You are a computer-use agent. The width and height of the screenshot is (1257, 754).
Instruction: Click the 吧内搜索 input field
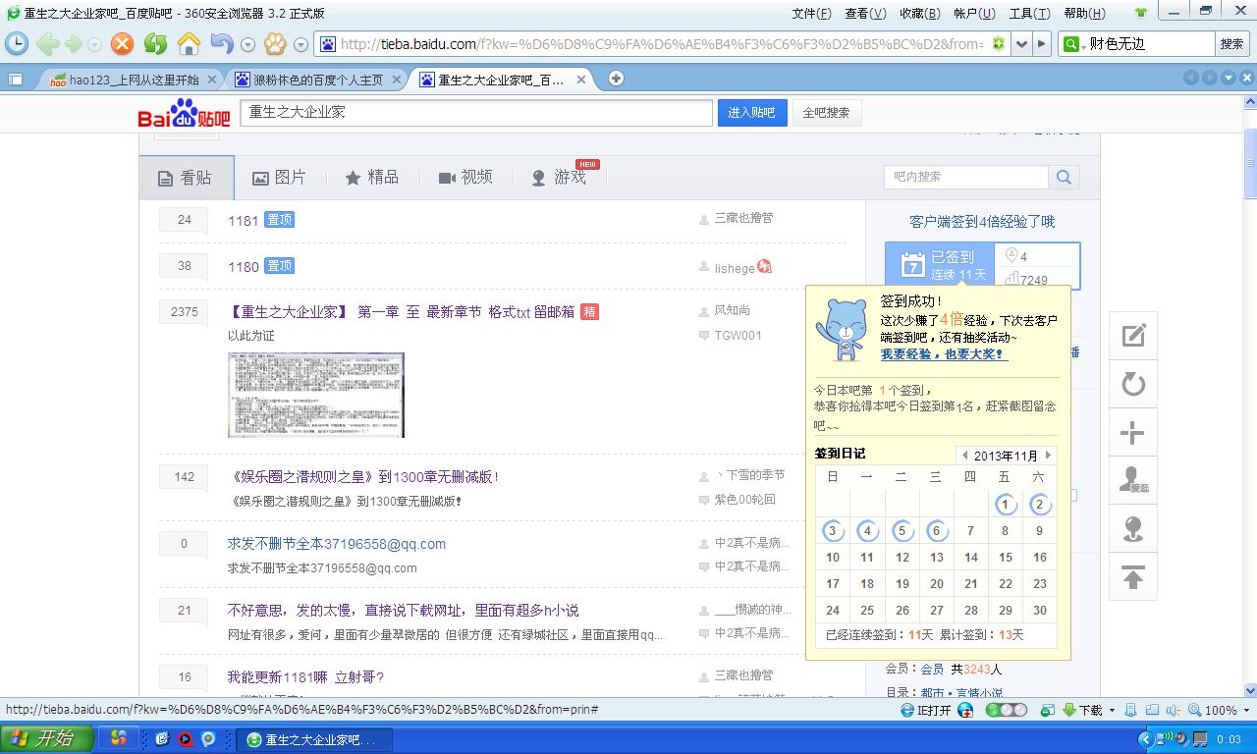pos(966,177)
